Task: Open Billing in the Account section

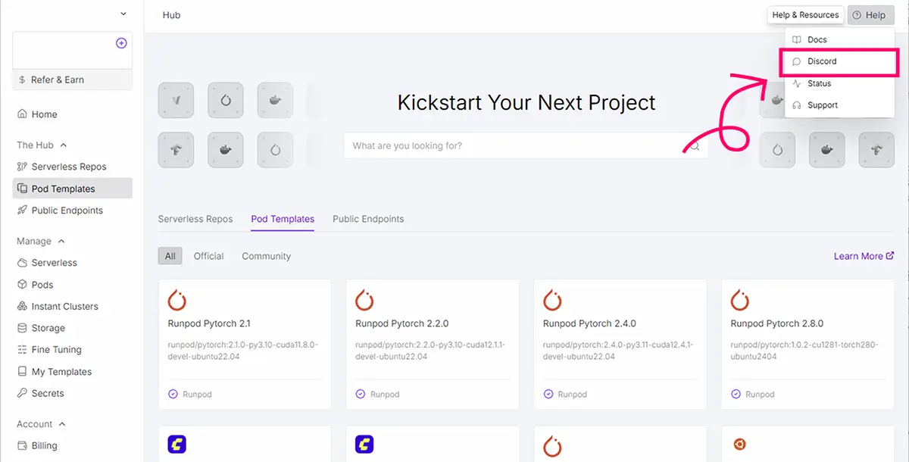Action: (44, 445)
